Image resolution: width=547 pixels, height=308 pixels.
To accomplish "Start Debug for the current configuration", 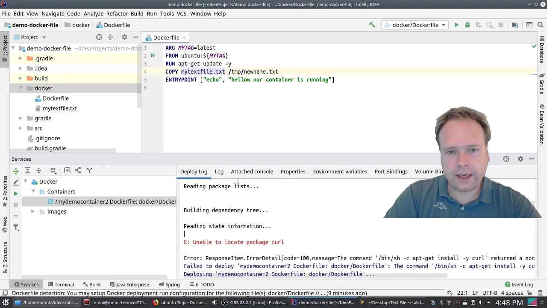I will point(467,25).
